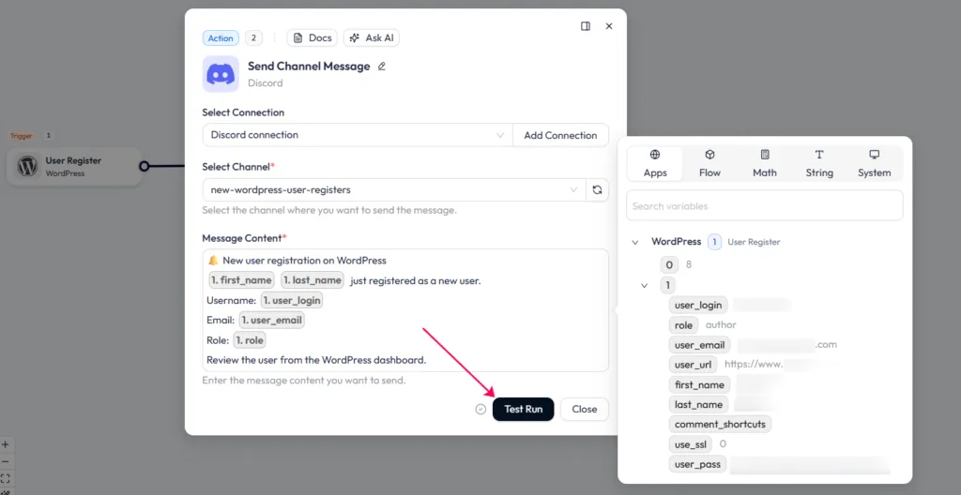Click the 1. first_name tag in message
The height and width of the screenshot is (495, 961).
241,280
